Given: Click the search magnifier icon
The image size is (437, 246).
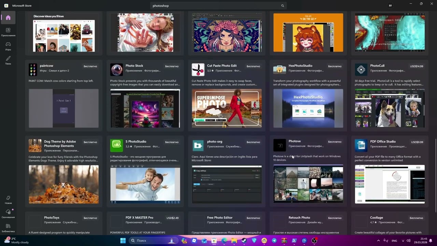Looking at the screenshot, I should pyautogui.click(x=282, y=6).
